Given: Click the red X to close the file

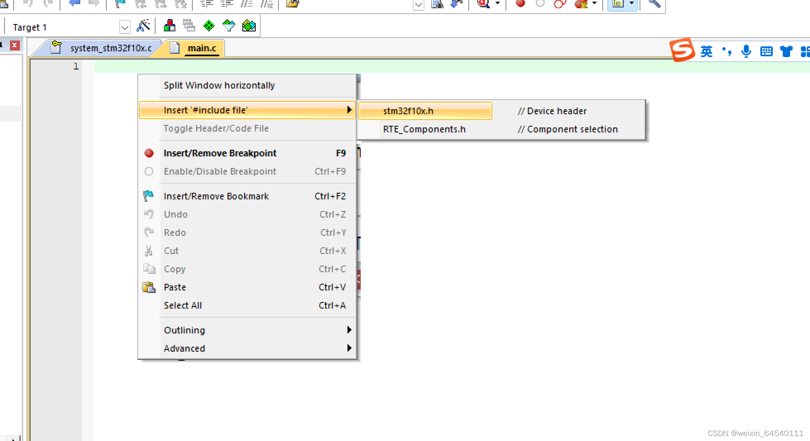Looking at the screenshot, I should 15,46.
